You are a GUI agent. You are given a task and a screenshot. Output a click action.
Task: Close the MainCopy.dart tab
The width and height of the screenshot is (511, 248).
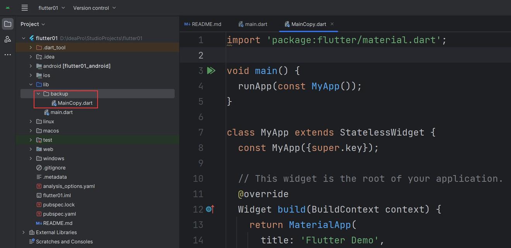[x=332, y=24]
